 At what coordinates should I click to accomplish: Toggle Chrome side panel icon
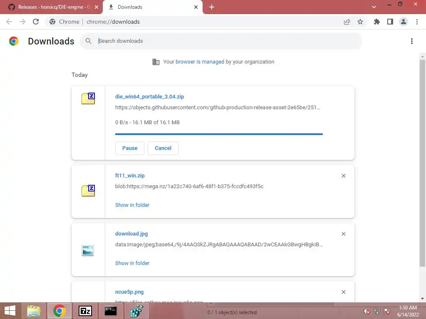390,22
